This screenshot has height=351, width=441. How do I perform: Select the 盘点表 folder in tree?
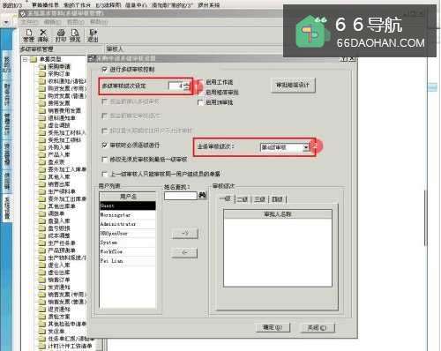click(56, 162)
